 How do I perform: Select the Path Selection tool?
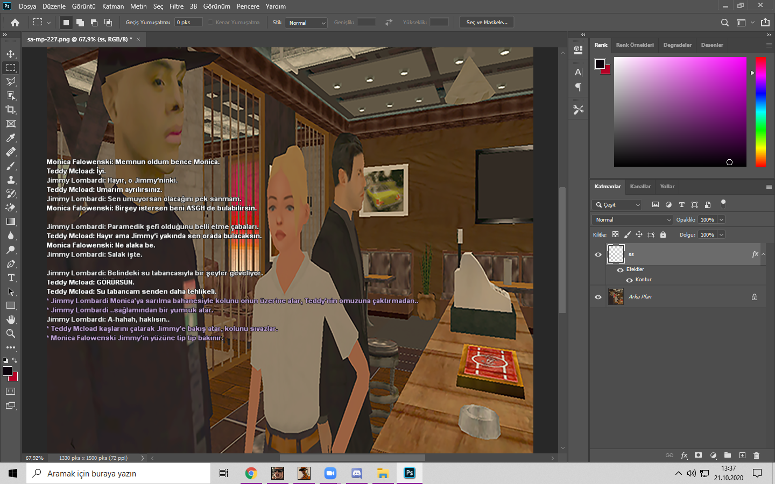[11, 291]
